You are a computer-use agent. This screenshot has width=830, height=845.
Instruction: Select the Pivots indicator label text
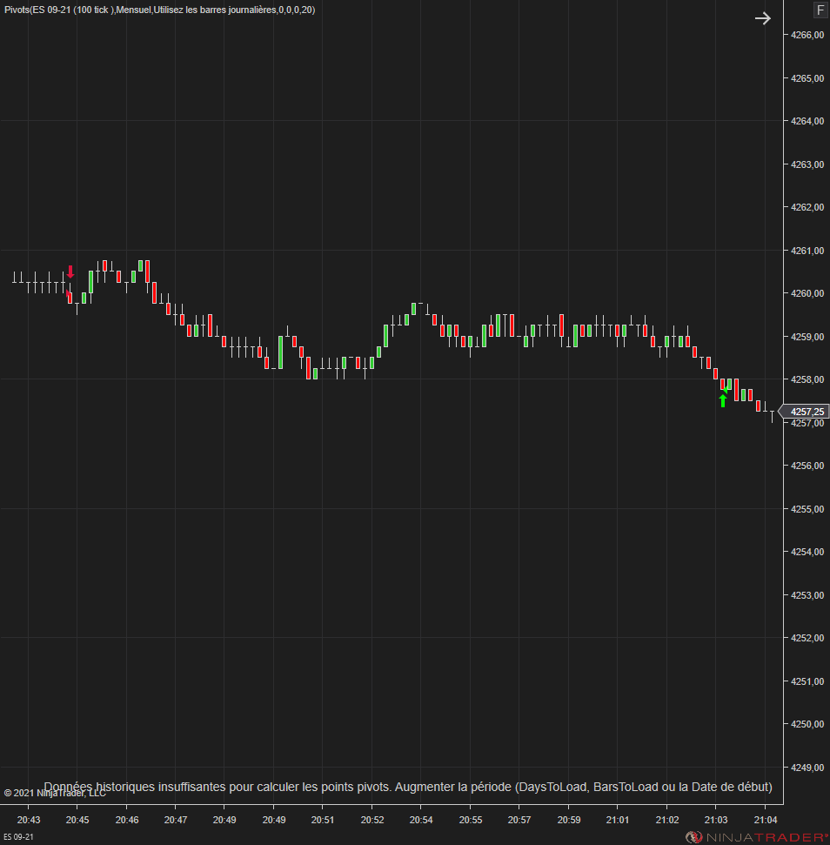159,10
